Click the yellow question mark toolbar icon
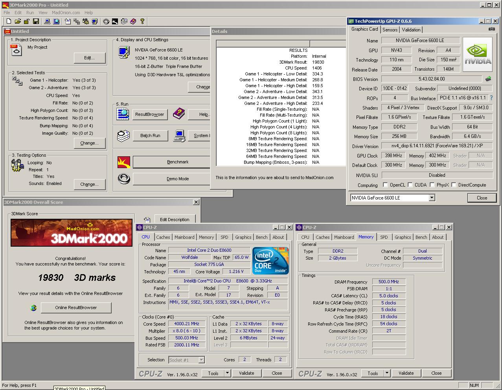 [142, 22]
